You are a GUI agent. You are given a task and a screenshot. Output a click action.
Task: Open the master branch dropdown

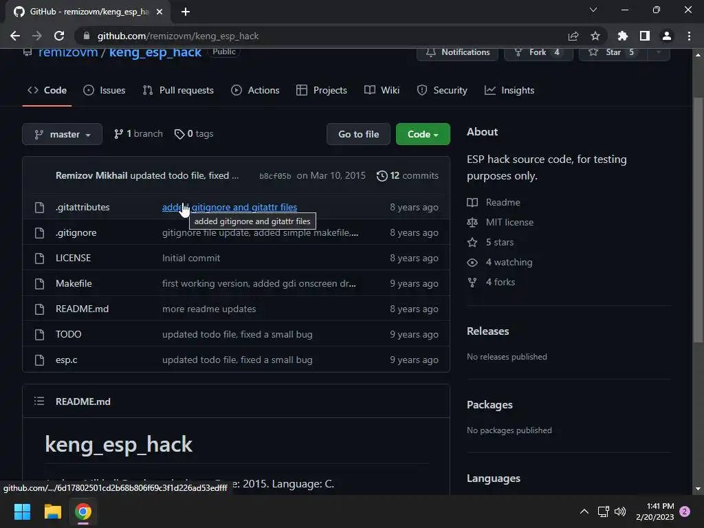click(x=62, y=134)
